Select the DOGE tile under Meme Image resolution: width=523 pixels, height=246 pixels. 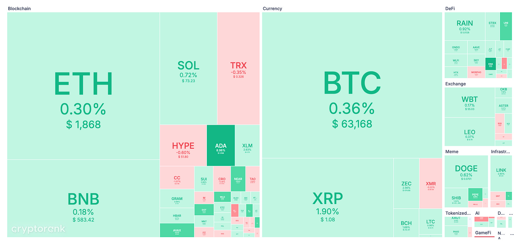click(x=466, y=171)
